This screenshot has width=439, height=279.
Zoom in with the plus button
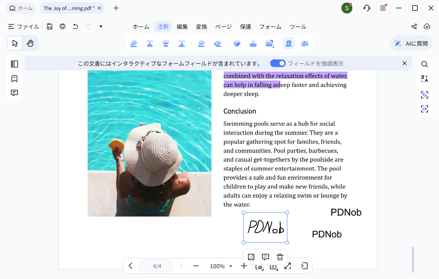pos(244,266)
